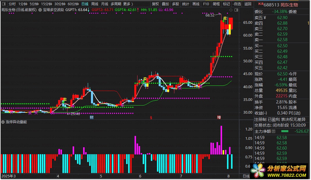Open indicator menu arrow beside 宝塔多空波段

[x=40, y=10]
